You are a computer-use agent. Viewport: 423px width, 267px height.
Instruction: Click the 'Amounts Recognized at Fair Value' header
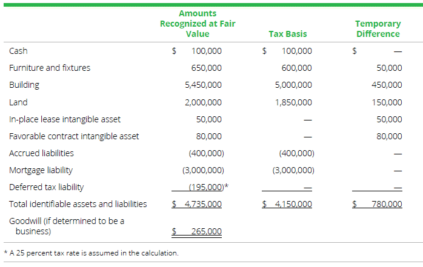click(x=198, y=24)
